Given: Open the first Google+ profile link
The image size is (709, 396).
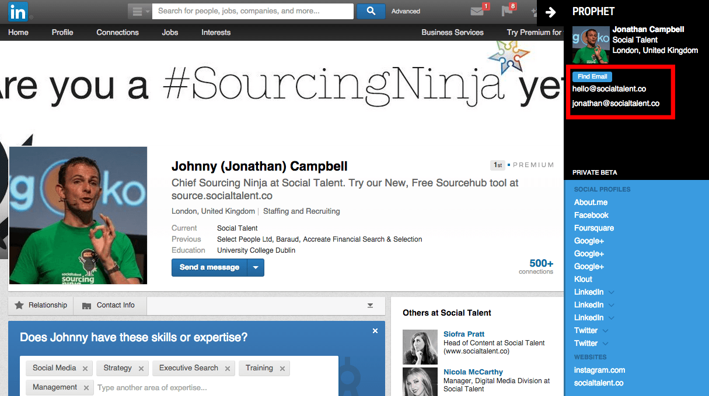Looking at the screenshot, I should pos(589,241).
